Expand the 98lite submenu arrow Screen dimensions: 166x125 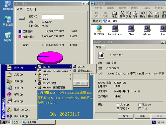71,66
